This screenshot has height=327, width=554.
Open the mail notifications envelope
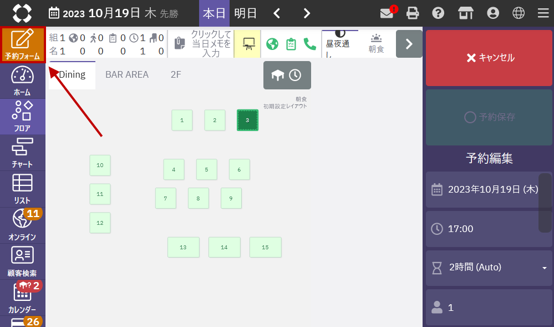pos(387,13)
